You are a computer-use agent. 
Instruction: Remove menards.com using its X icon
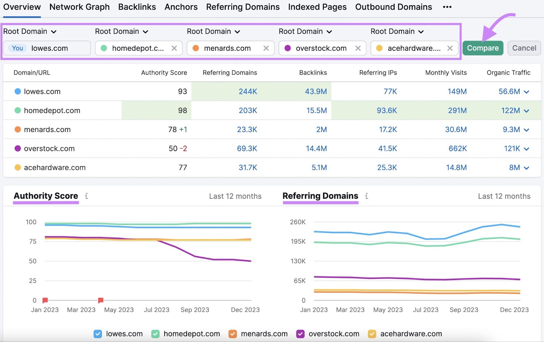(266, 48)
